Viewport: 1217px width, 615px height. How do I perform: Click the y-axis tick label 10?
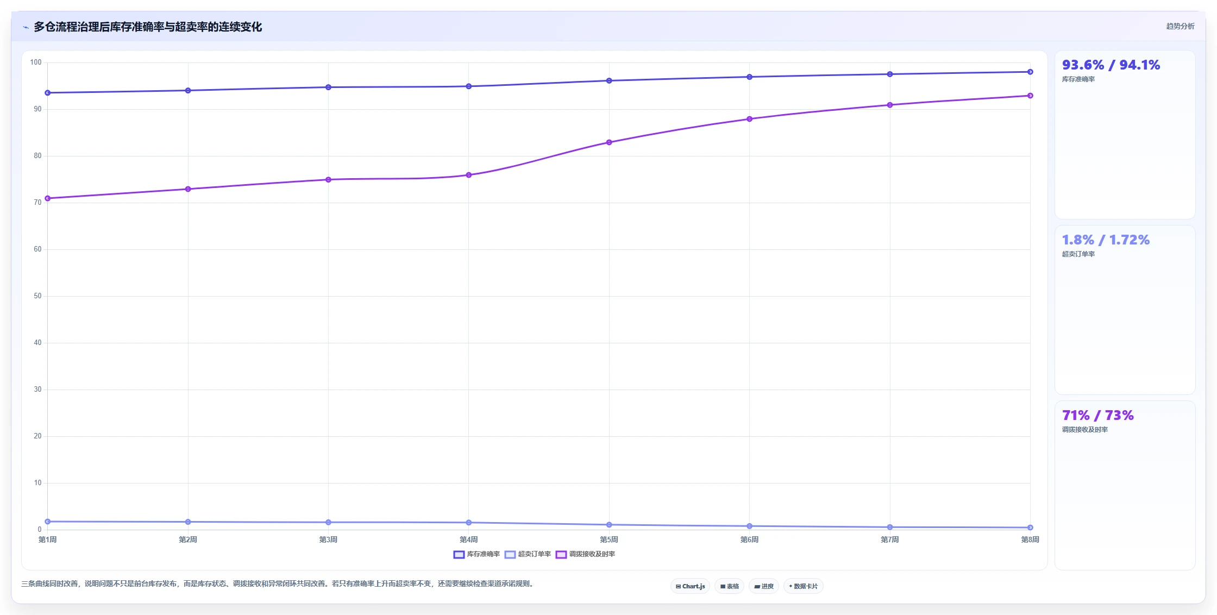pyautogui.click(x=37, y=483)
